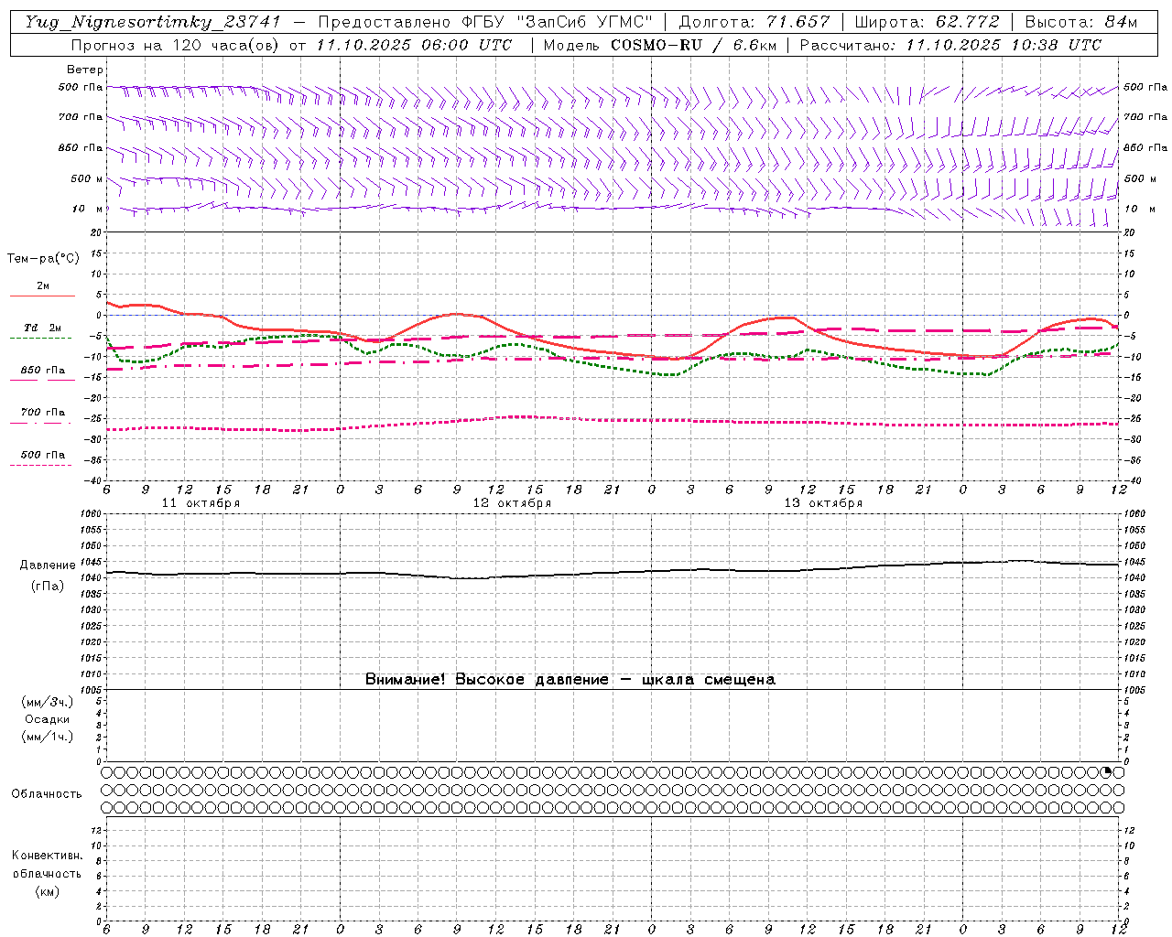Click the green dashed Td legend line sample
The image size is (1172, 937).
40,338
